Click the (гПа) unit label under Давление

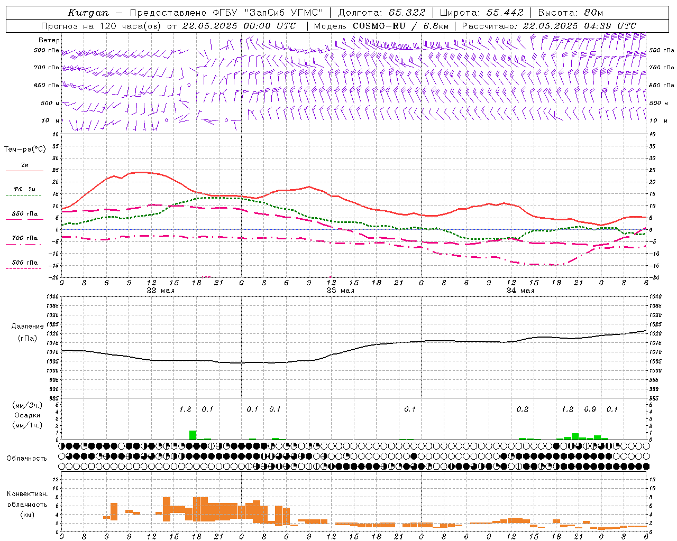[x=28, y=339]
